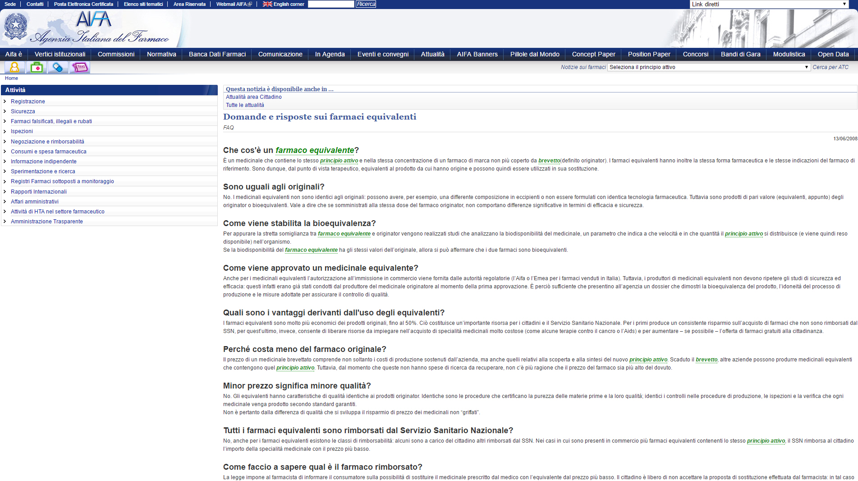Click the Home breadcrumb link

click(11, 79)
